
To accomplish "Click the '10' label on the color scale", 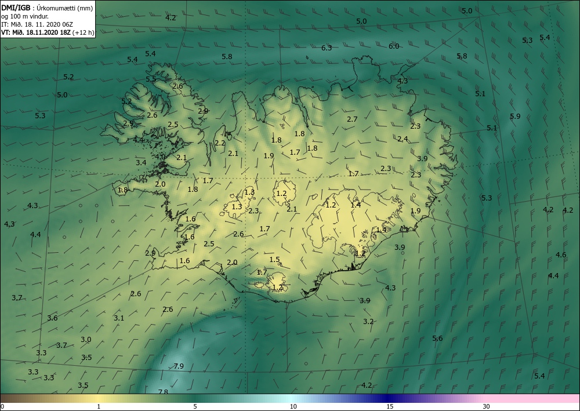I will tap(293, 406).
